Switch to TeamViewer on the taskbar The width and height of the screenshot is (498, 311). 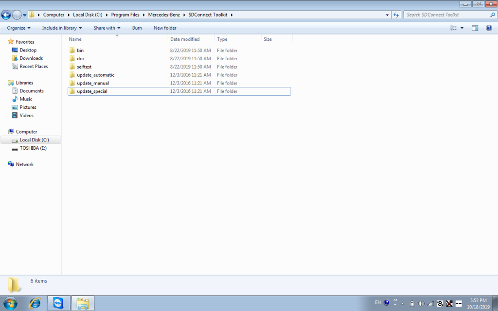click(x=58, y=303)
